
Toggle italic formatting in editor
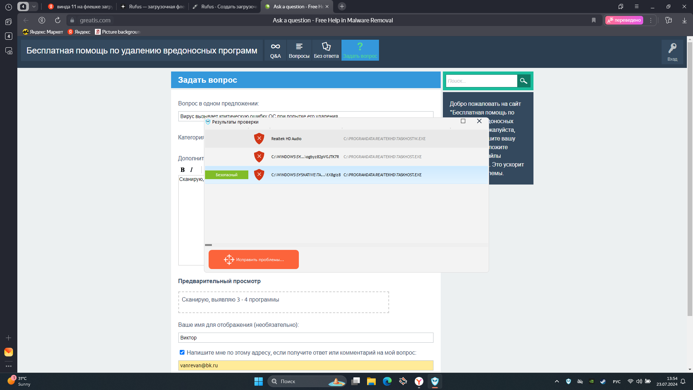point(191,170)
